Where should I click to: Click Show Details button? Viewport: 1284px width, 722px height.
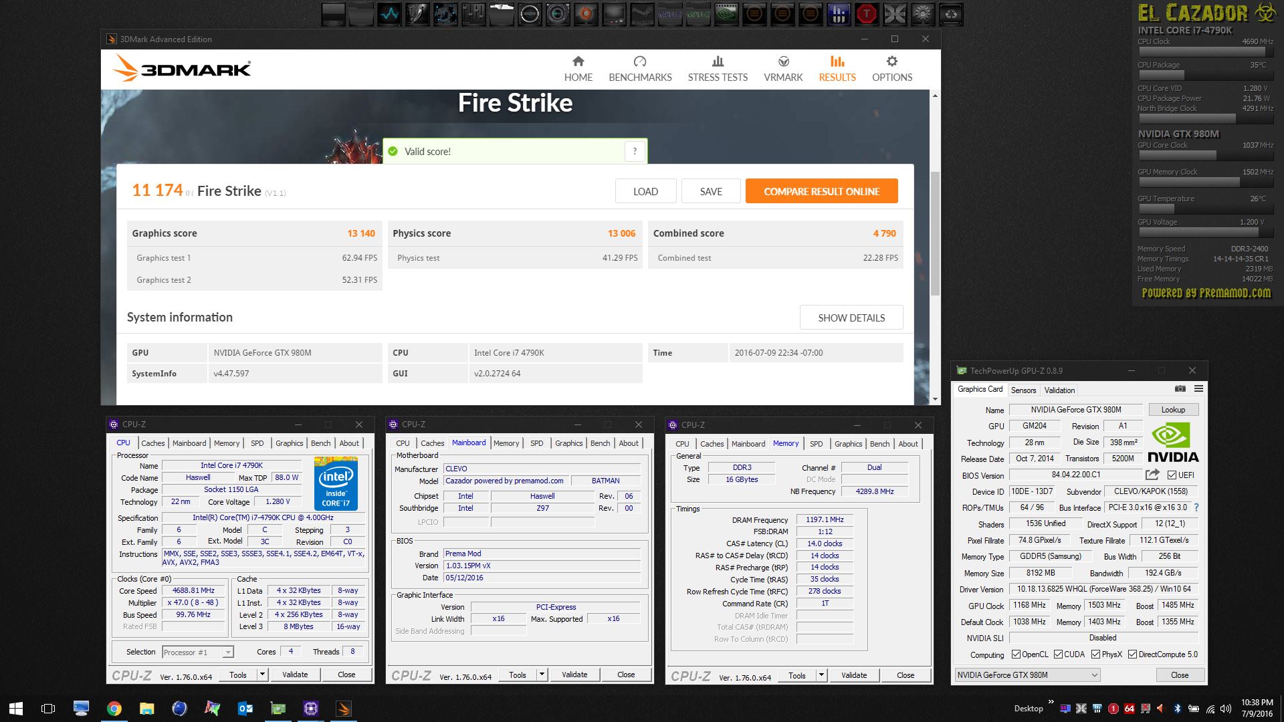(x=851, y=318)
